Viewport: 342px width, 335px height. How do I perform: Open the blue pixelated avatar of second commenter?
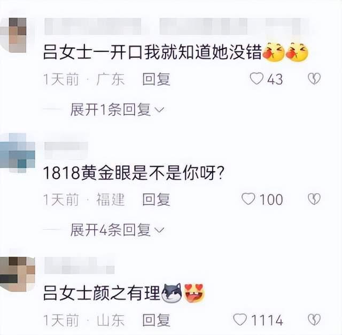18,153
